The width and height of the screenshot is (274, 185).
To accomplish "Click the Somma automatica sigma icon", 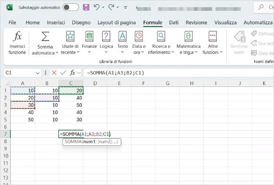I will point(45,36).
